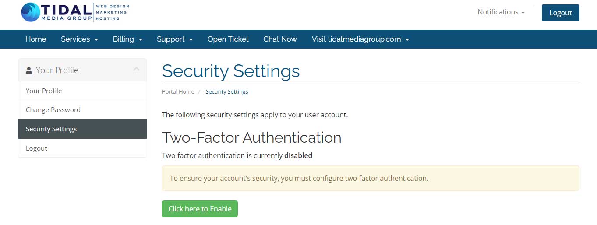Click the green Click here to Enable button
597x225 pixels.
pyautogui.click(x=200, y=209)
